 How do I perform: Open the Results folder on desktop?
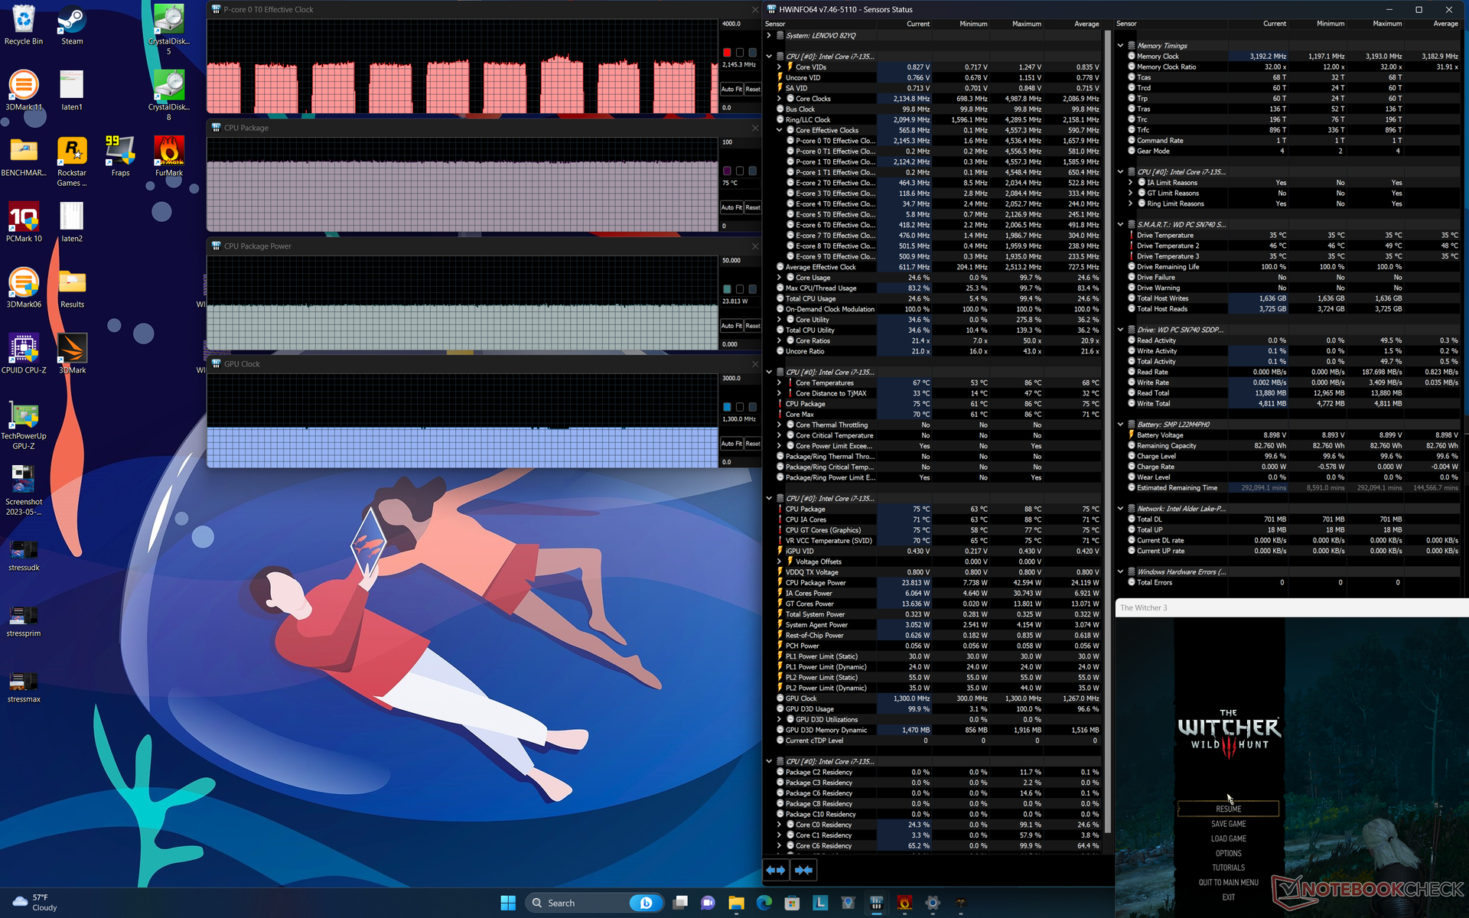(72, 288)
